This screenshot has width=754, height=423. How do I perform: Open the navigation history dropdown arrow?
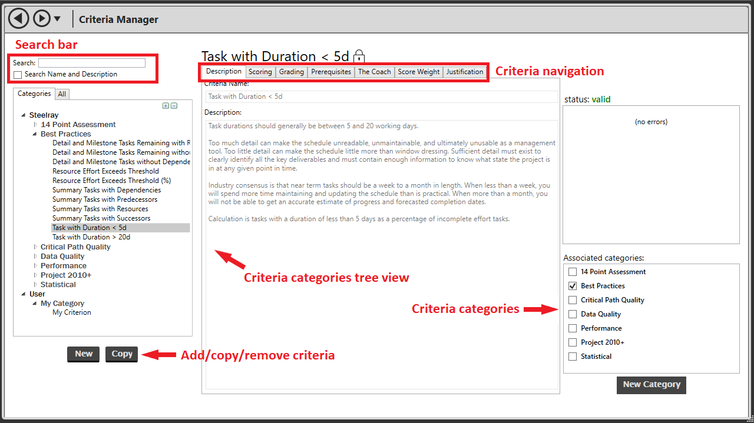57,19
